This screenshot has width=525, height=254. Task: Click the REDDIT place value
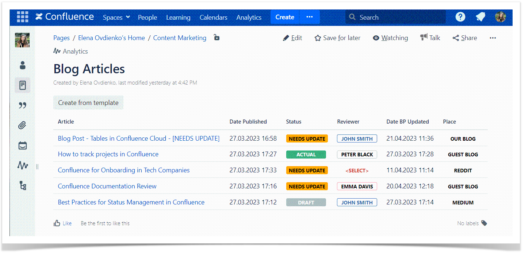(x=463, y=171)
